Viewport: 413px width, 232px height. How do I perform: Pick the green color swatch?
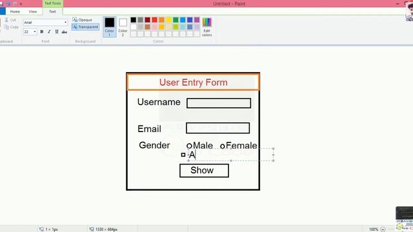click(x=176, y=20)
